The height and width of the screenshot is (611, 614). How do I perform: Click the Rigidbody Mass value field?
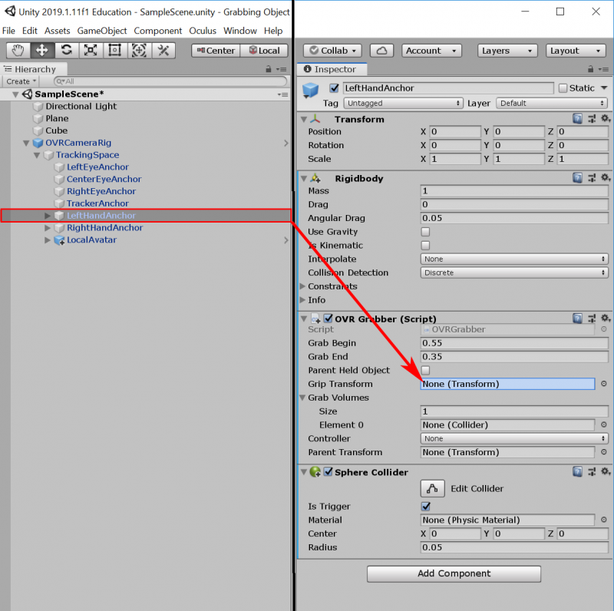tap(514, 190)
